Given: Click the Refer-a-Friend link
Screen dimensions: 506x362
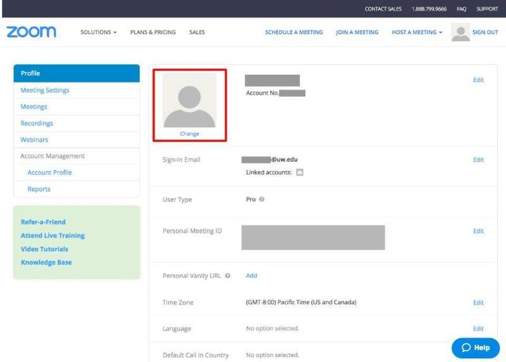Looking at the screenshot, I should coord(43,222).
